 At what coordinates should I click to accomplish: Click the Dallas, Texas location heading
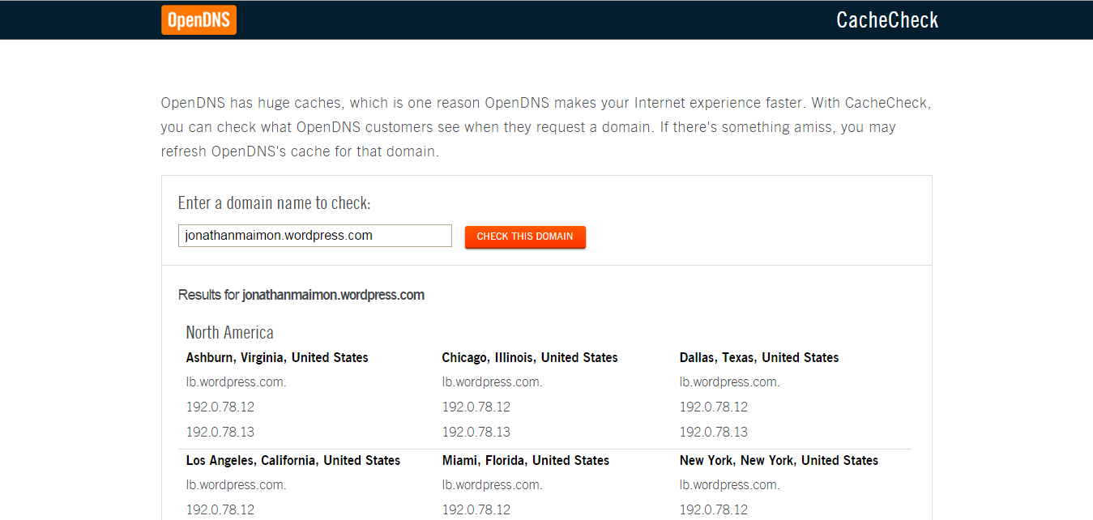(x=759, y=358)
